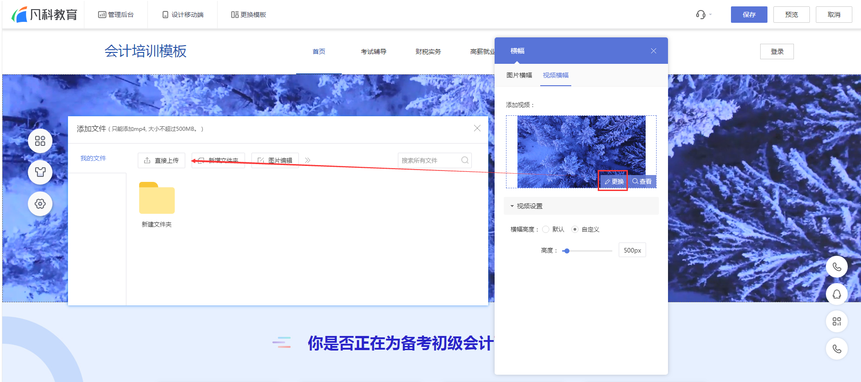
Task: Select the 自定义 banner height radio
Action: 575,229
